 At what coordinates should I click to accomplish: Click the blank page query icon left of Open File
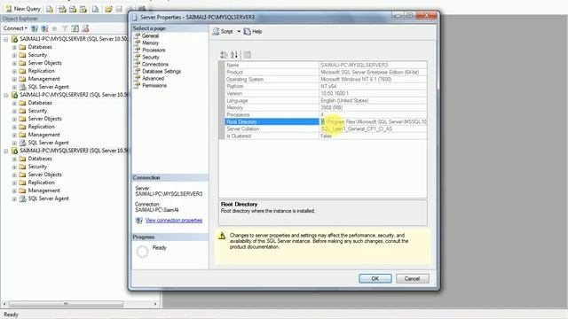click(x=95, y=9)
